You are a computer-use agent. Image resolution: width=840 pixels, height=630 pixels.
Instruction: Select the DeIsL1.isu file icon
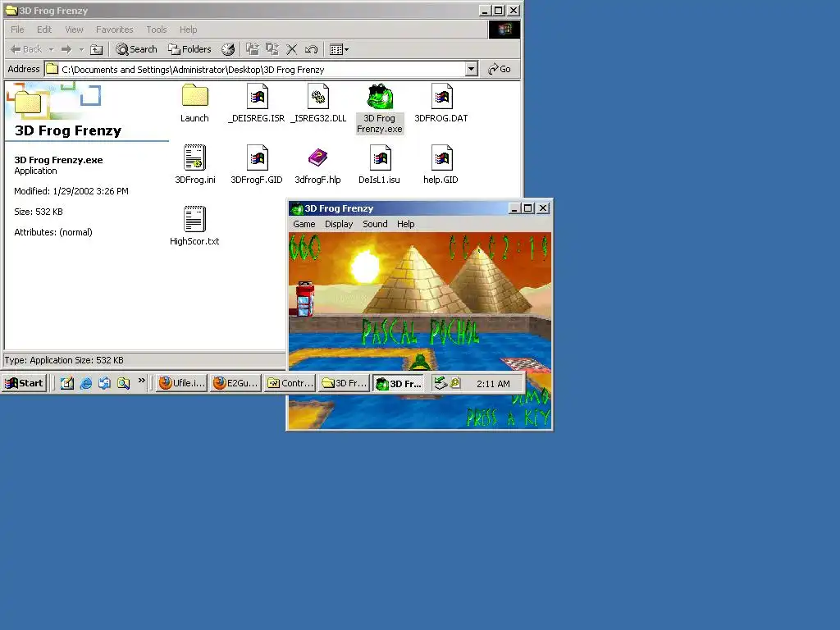(380, 157)
